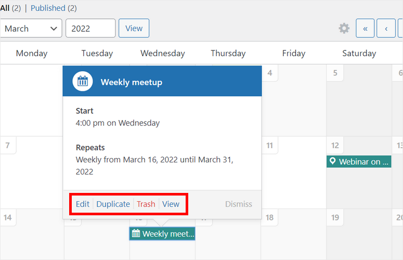The image size is (403, 260).
Task: Click the calendar icon in the Weekly meetup popup header
Action: point(83,82)
